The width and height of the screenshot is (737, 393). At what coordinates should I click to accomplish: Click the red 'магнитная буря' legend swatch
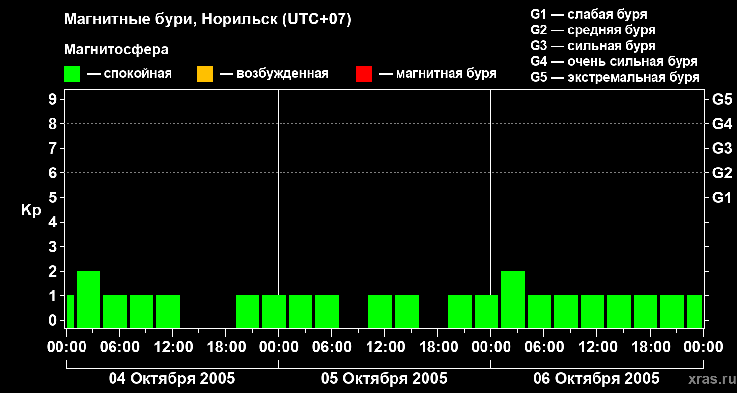(x=364, y=74)
